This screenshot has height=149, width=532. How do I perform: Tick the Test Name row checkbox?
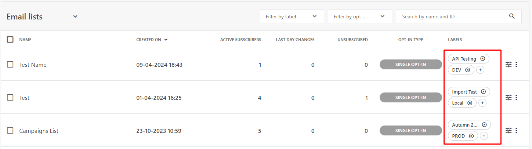click(x=10, y=65)
